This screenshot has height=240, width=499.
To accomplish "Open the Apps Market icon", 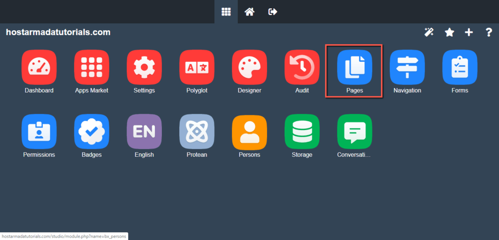I will (92, 67).
